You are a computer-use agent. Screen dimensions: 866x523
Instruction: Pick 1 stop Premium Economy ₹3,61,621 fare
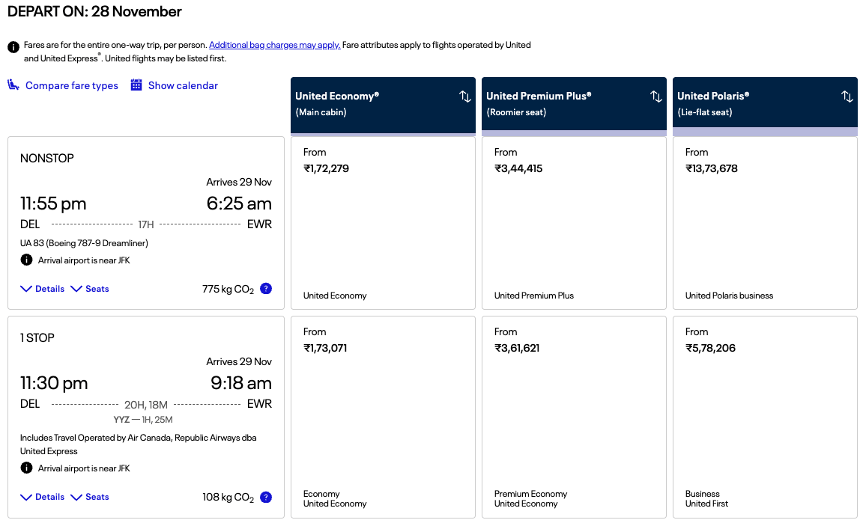click(574, 417)
